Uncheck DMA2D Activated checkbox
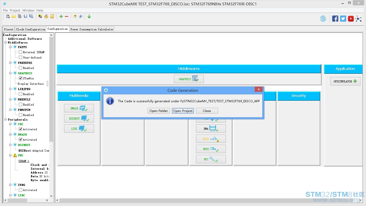The height and width of the screenshot is (206, 366). click(21, 139)
